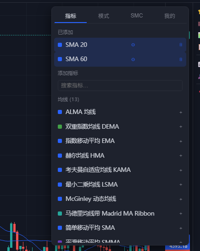Click the green DEMA color swatch
The width and height of the screenshot is (200, 251).
point(60,127)
